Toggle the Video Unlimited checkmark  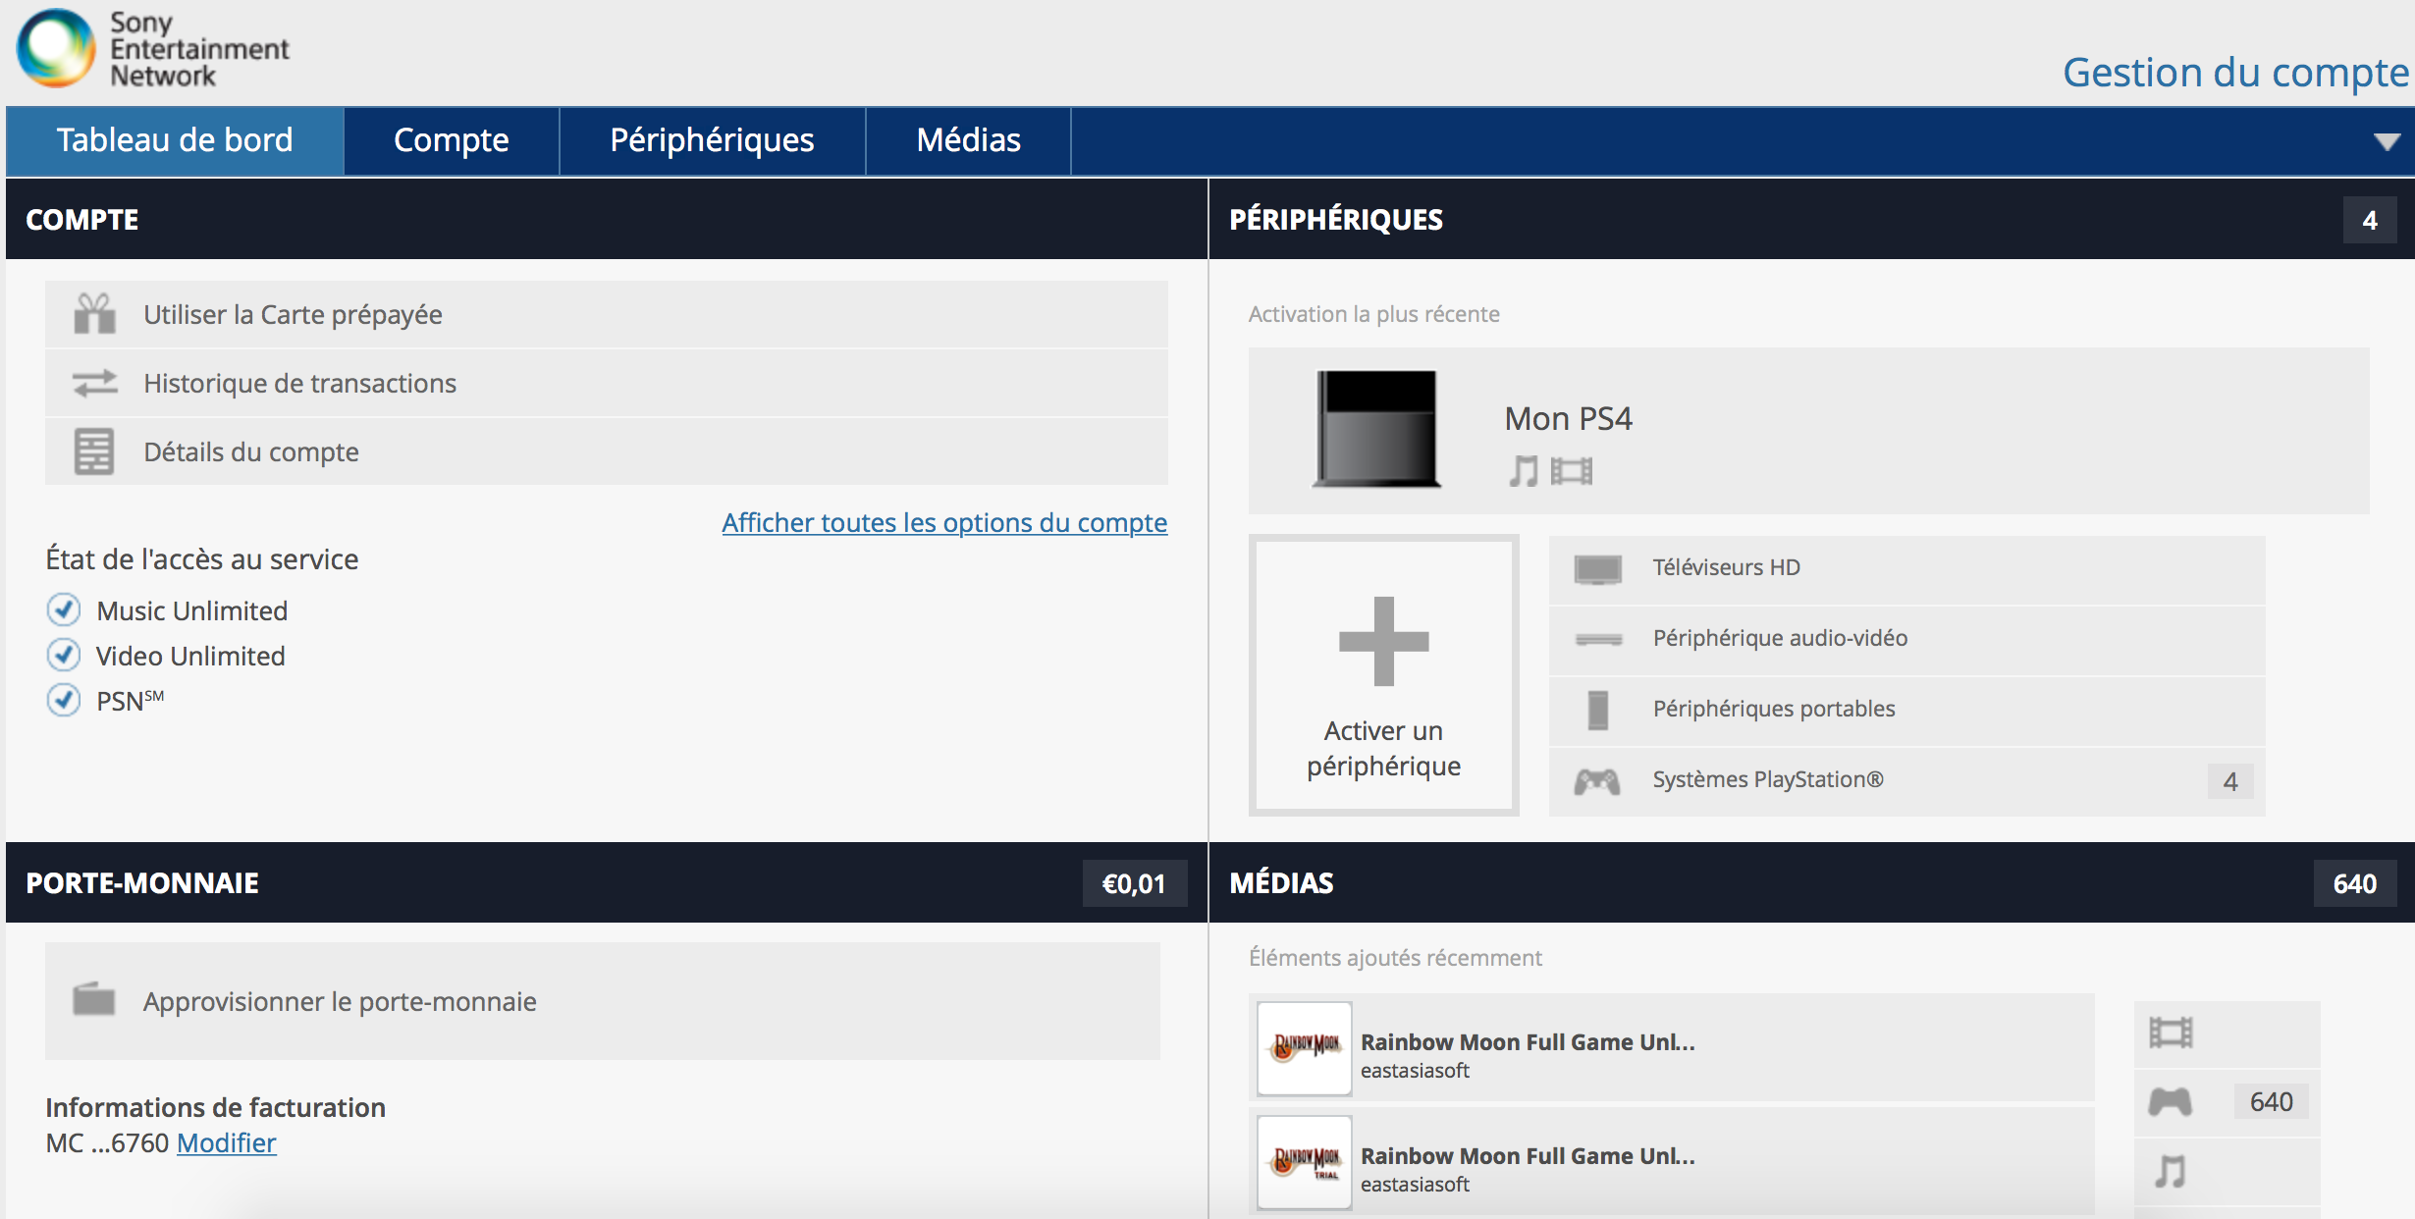[x=64, y=655]
